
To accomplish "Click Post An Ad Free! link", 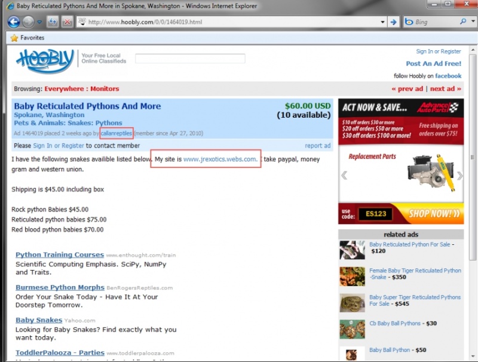I will 434,64.
